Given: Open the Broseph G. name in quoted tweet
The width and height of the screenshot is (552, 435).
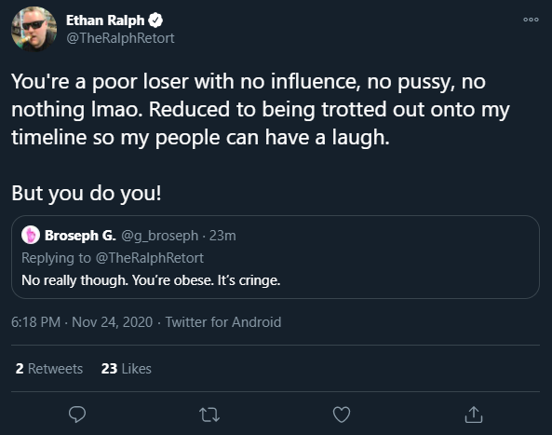Looking at the screenshot, I should pos(80,236).
